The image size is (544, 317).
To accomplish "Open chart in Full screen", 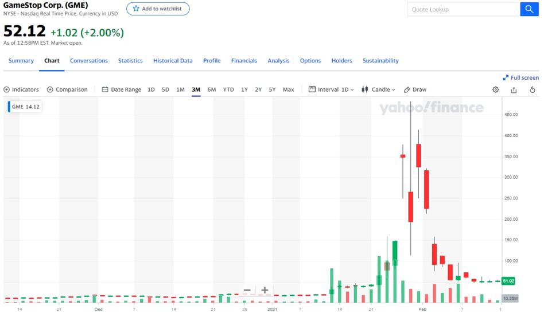I will (x=520, y=77).
